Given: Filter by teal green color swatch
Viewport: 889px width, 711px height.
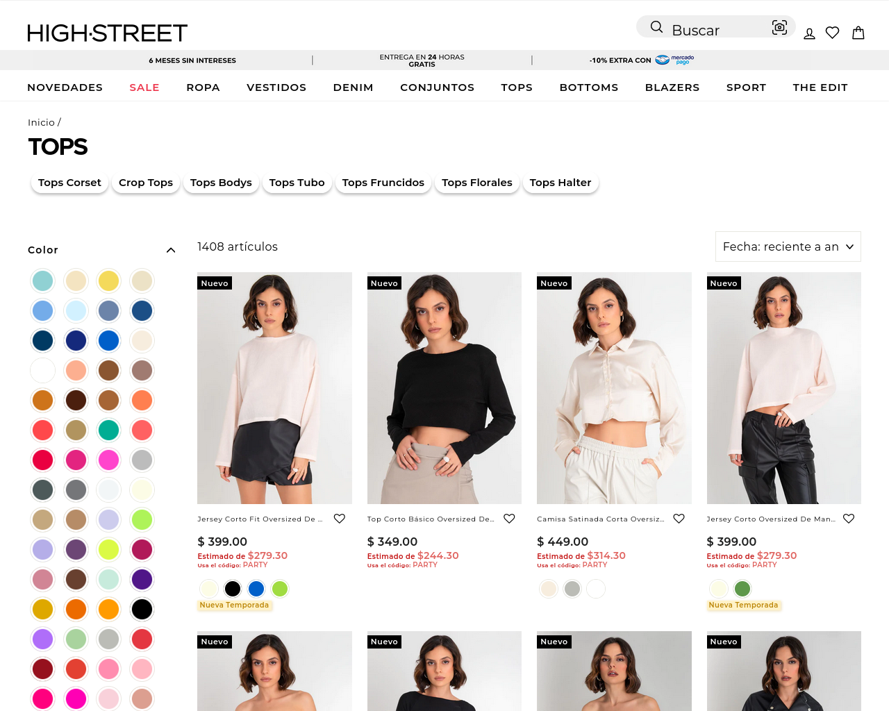Looking at the screenshot, I should 108,430.
